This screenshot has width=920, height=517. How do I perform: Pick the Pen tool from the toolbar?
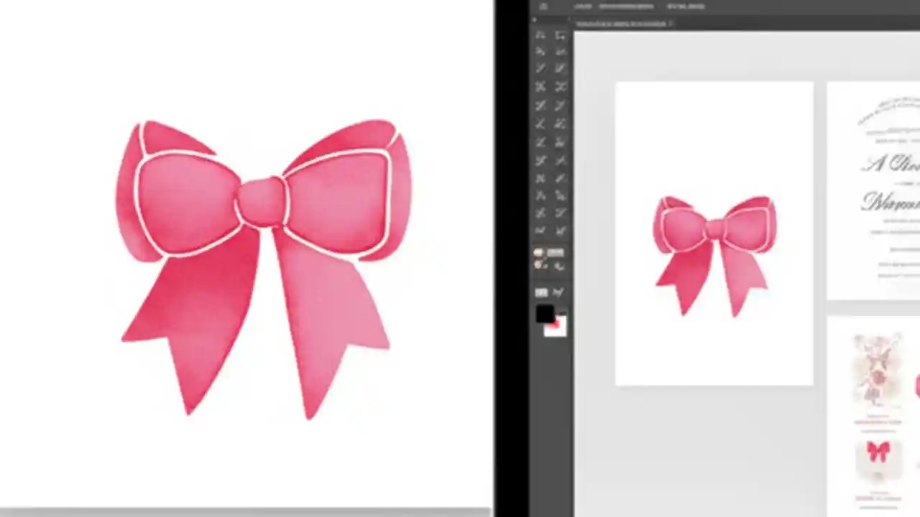click(x=540, y=68)
